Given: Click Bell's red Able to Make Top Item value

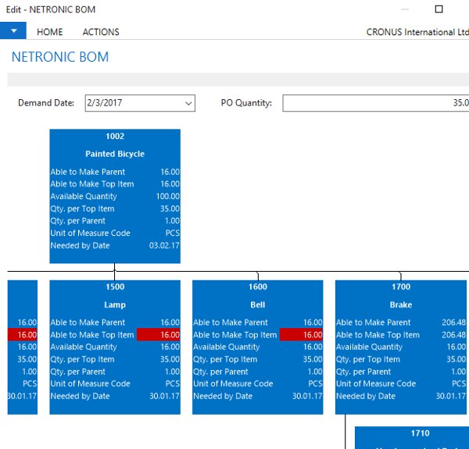Looking at the screenshot, I should pos(301,335).
